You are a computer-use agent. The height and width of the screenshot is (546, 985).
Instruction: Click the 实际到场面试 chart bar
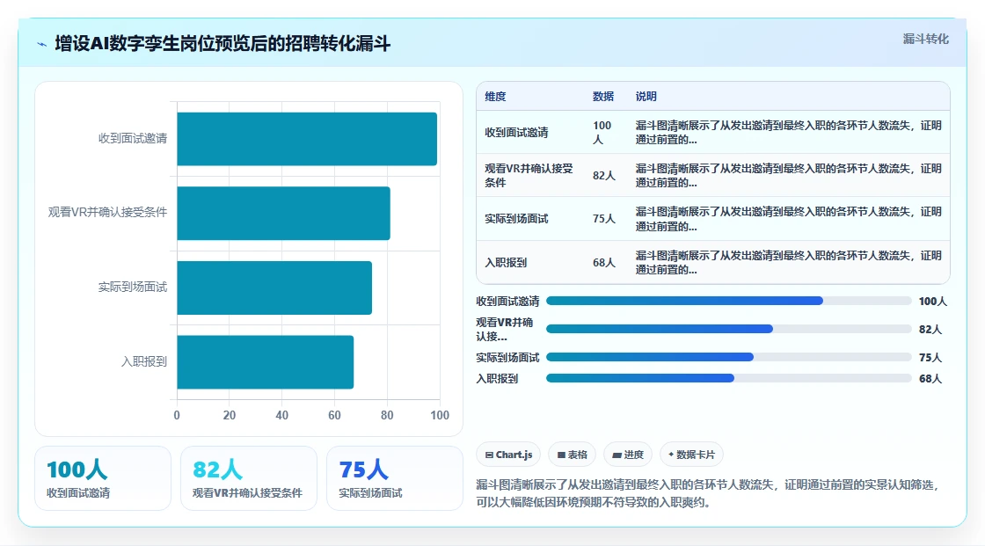tap(274, 288)
